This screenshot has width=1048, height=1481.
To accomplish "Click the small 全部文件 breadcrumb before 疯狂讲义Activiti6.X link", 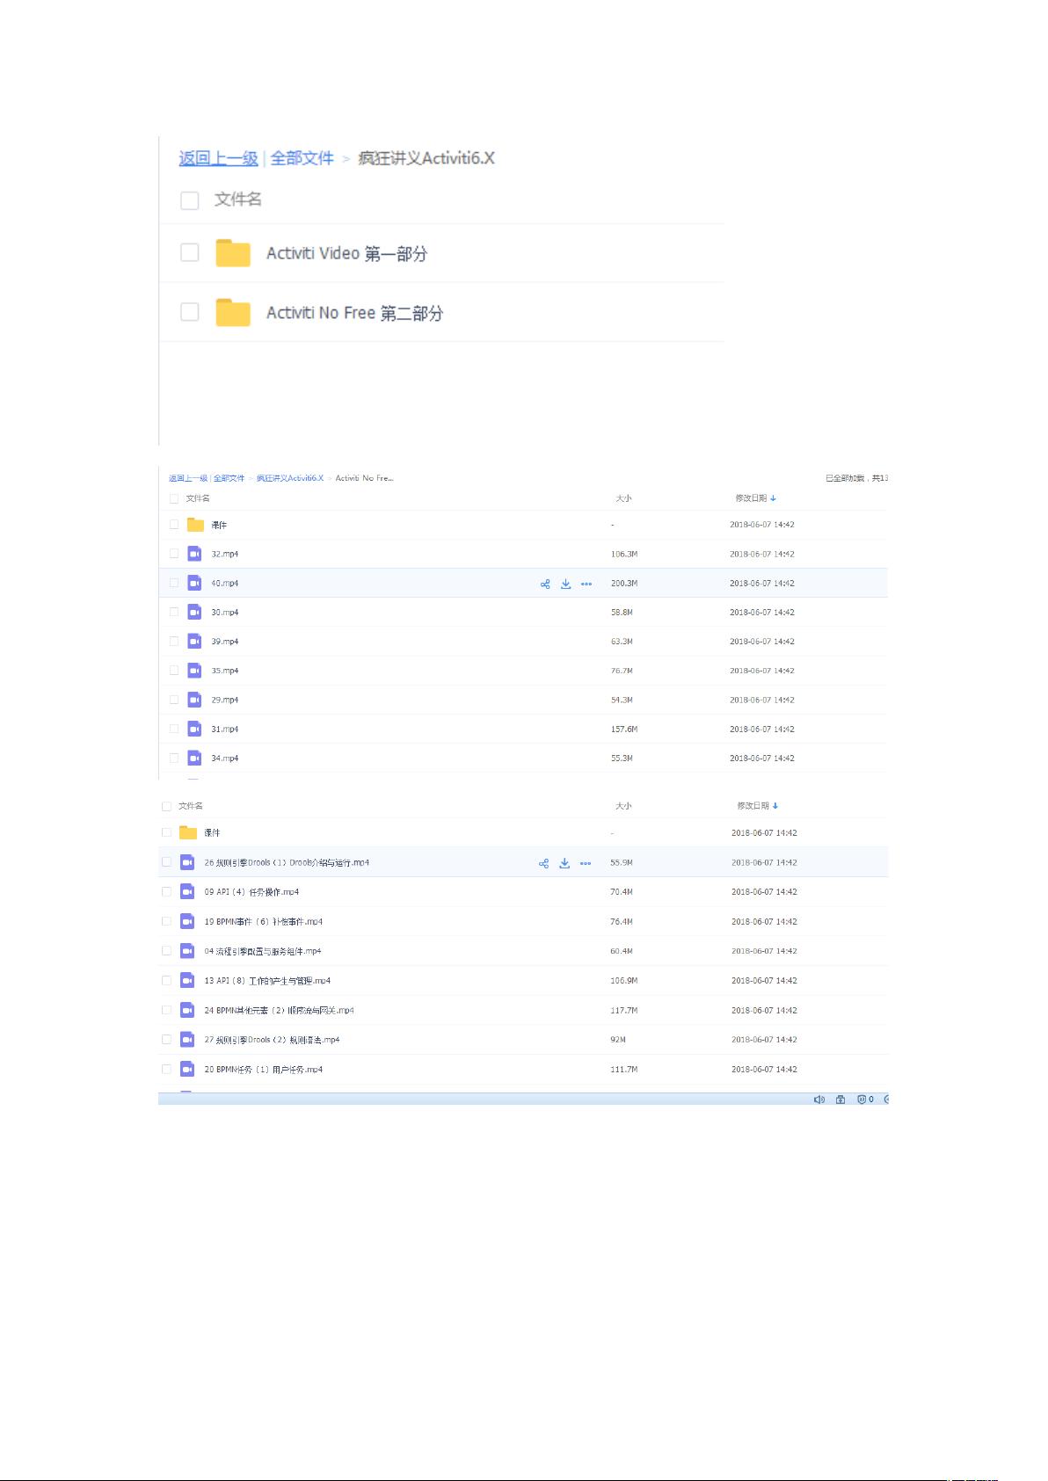I will [x=229, y=478].
